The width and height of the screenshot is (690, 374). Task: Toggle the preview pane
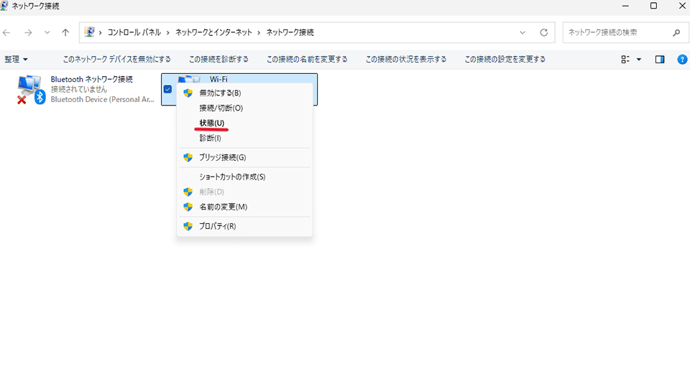tap(660, 60)
